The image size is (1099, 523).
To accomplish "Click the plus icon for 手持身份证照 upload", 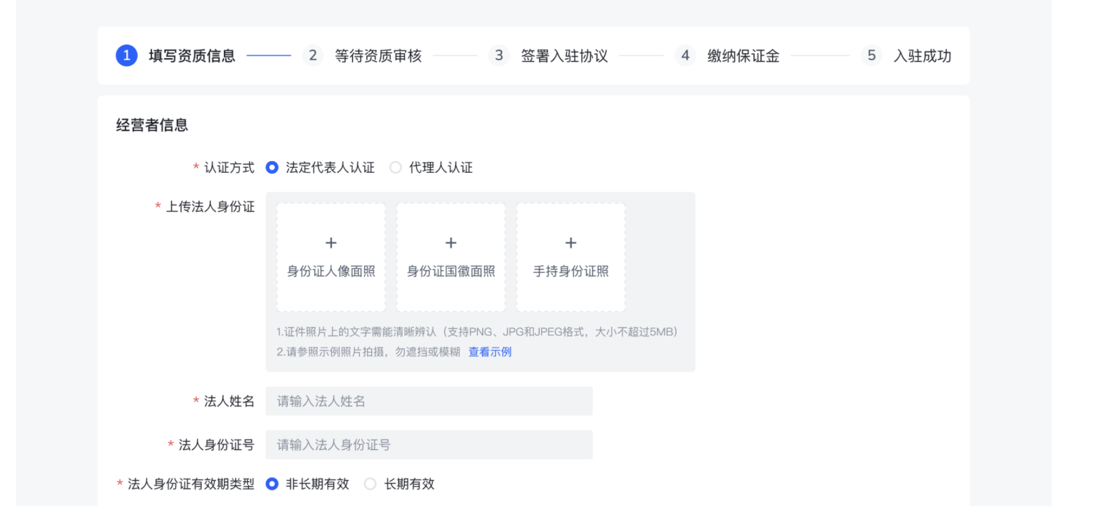I will [570, 243].
